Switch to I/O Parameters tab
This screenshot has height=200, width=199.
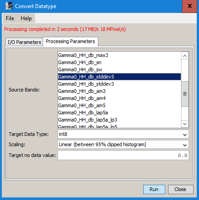pos(24,42)
